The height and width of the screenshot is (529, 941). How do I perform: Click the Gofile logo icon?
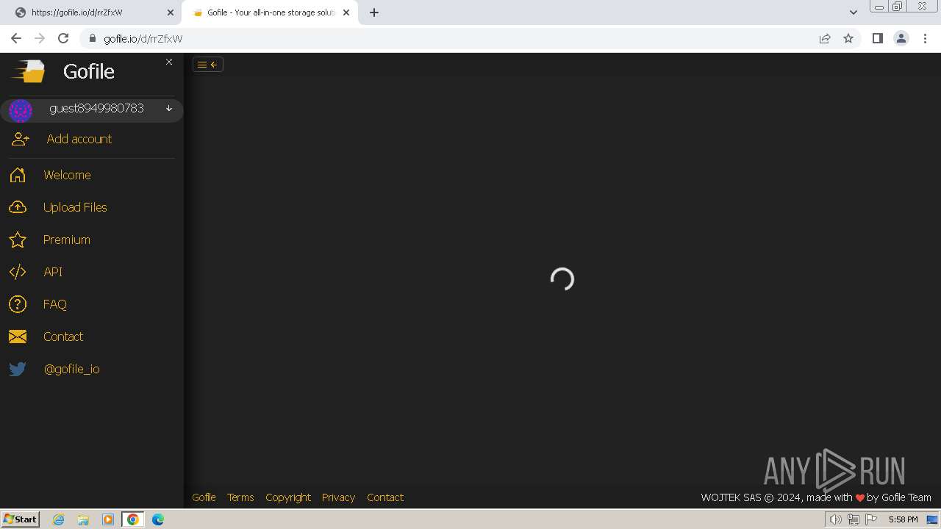(28, 71)
